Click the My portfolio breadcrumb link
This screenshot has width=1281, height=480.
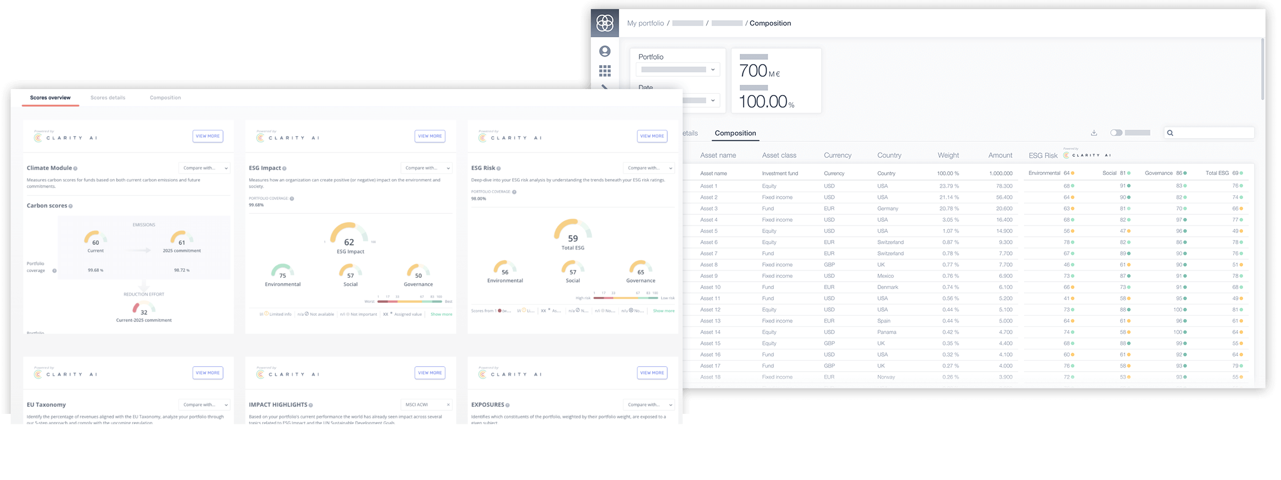coord(645,23)
